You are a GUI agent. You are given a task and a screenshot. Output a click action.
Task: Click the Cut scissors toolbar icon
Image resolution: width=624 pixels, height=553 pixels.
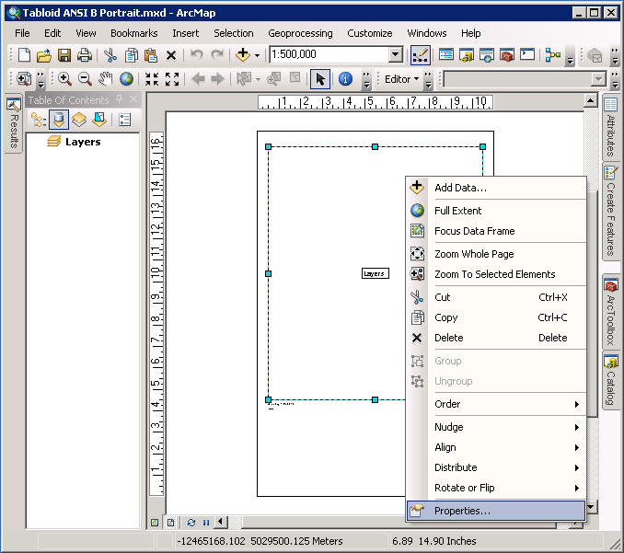110,55
